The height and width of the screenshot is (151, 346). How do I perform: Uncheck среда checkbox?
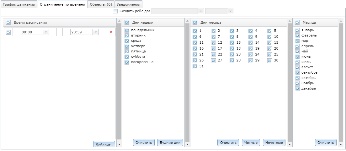(127, 41)
